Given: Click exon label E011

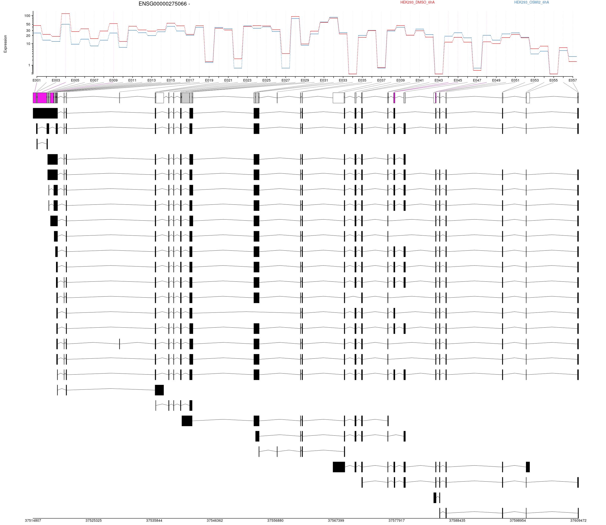Looking at the screenshot, I should tap(133, 80).
